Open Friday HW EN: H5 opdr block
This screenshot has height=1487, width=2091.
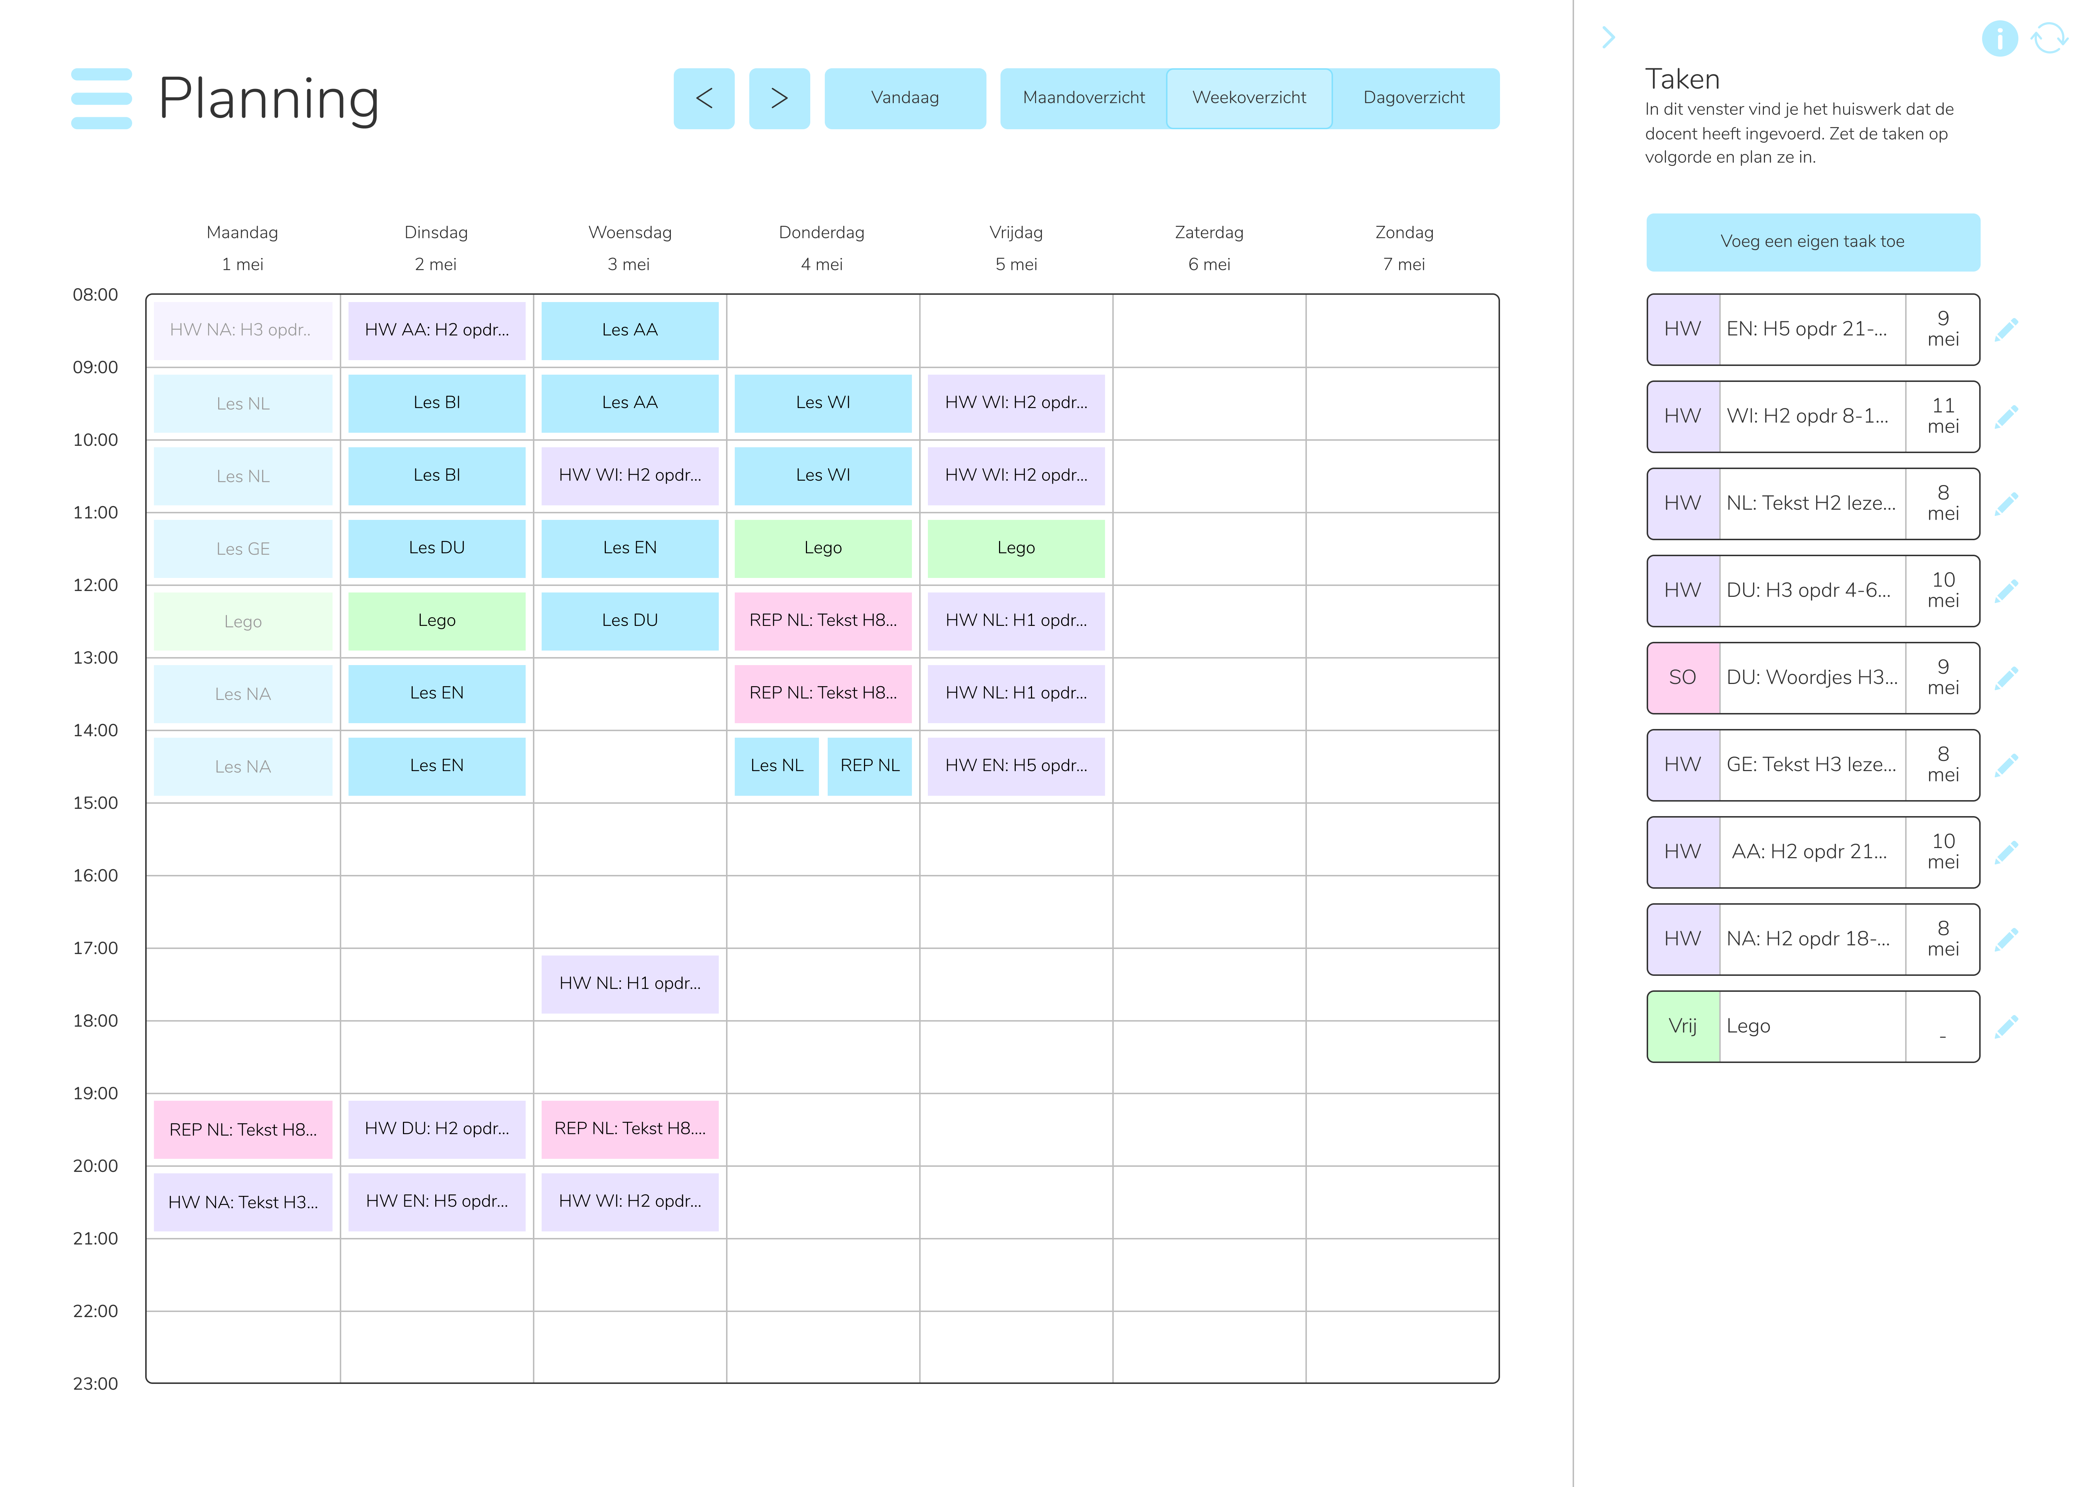point(1016,766)
